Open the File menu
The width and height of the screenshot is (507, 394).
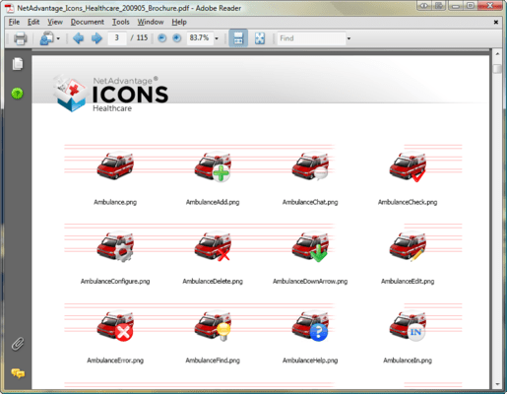tap(14, 22)
